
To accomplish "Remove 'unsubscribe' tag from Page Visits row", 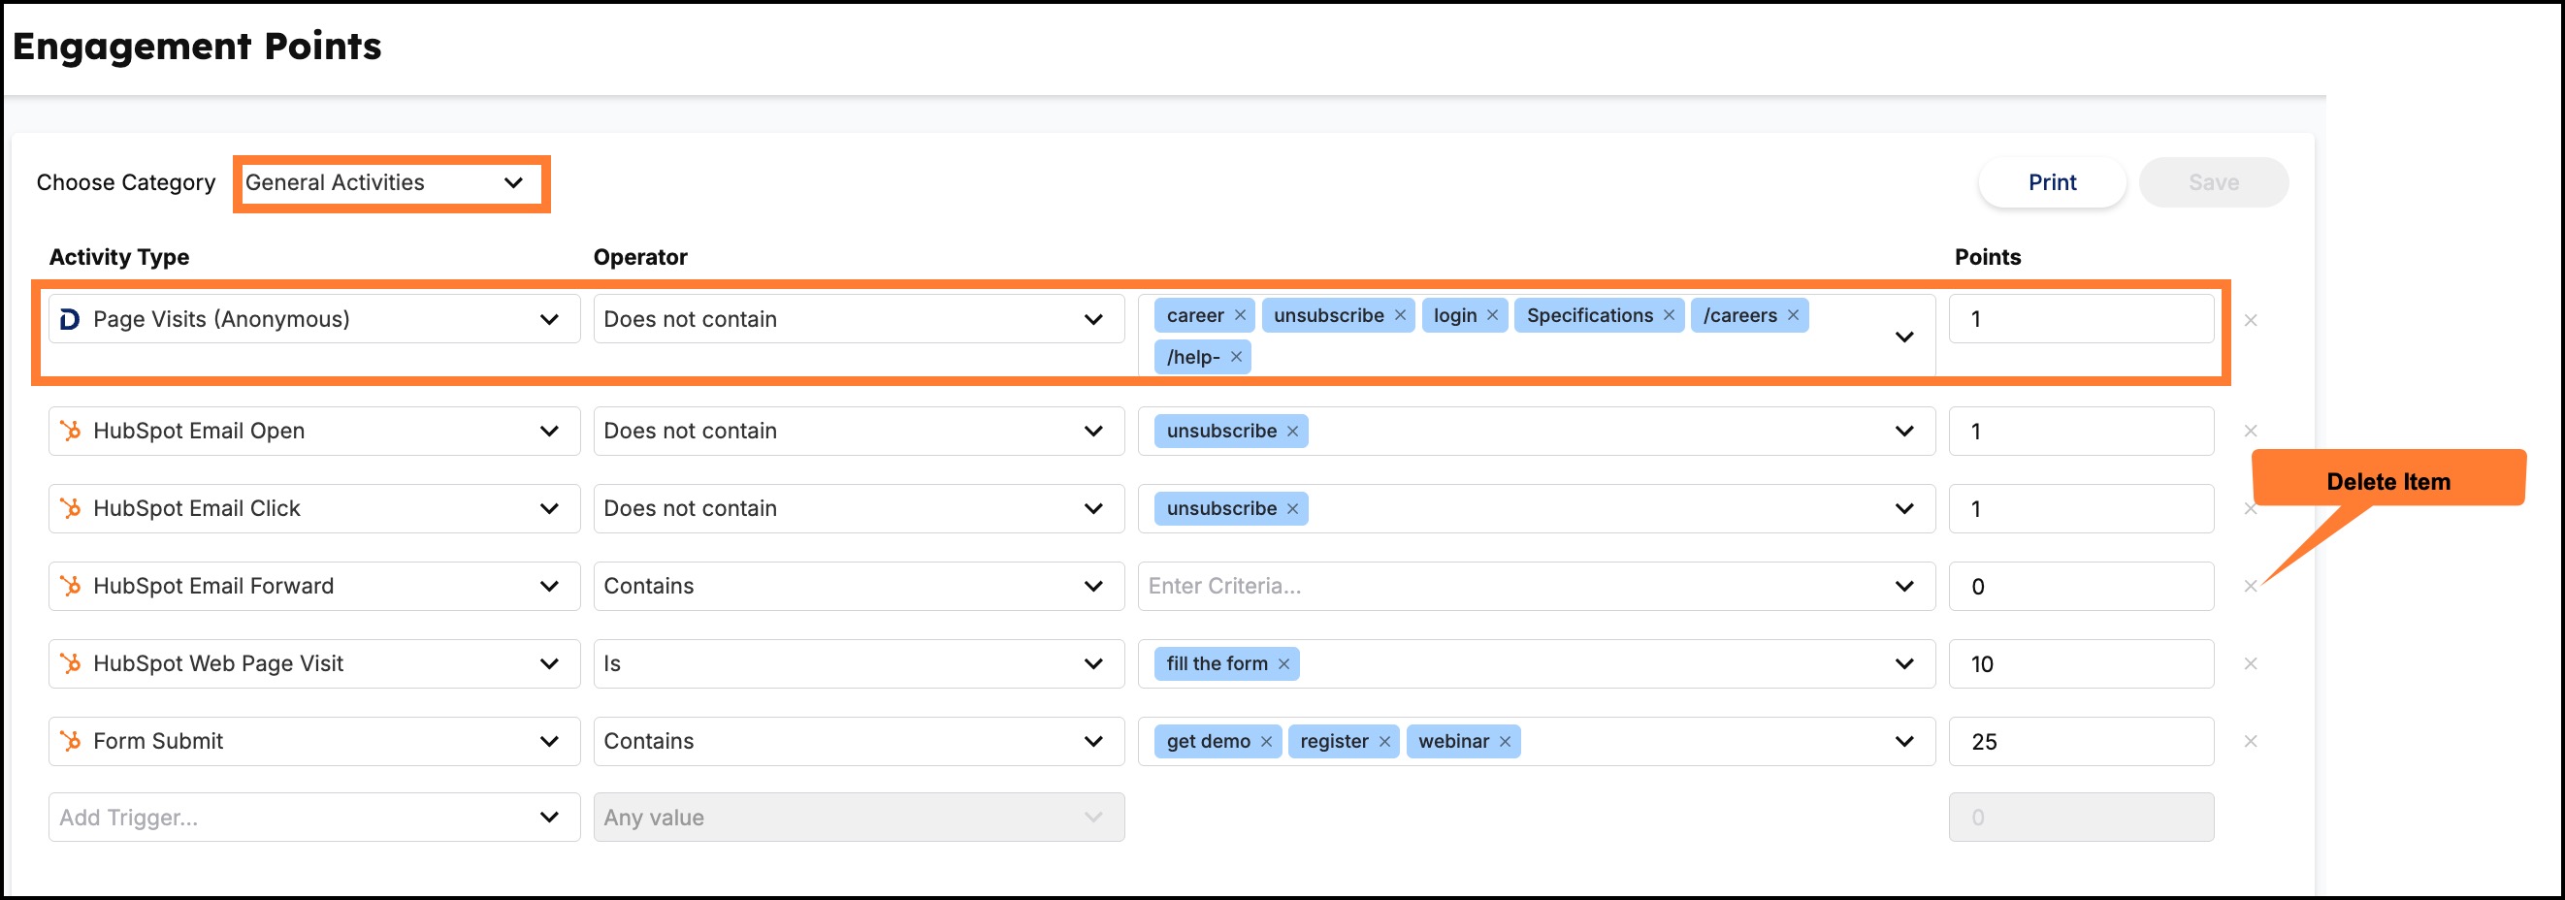I will [x=1400, y=315].
